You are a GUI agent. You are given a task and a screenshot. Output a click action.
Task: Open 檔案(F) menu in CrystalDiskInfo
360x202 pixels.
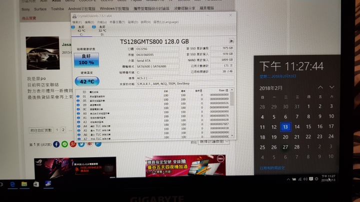(x=77, y=22)
